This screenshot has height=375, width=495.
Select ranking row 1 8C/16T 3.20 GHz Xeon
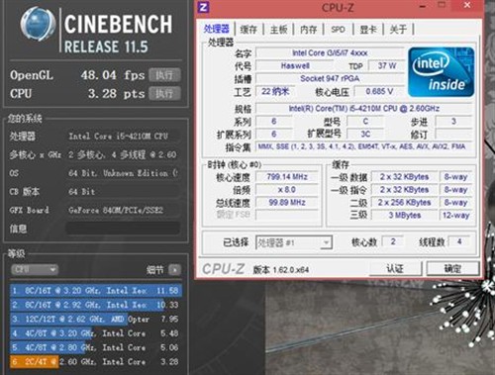96,291
